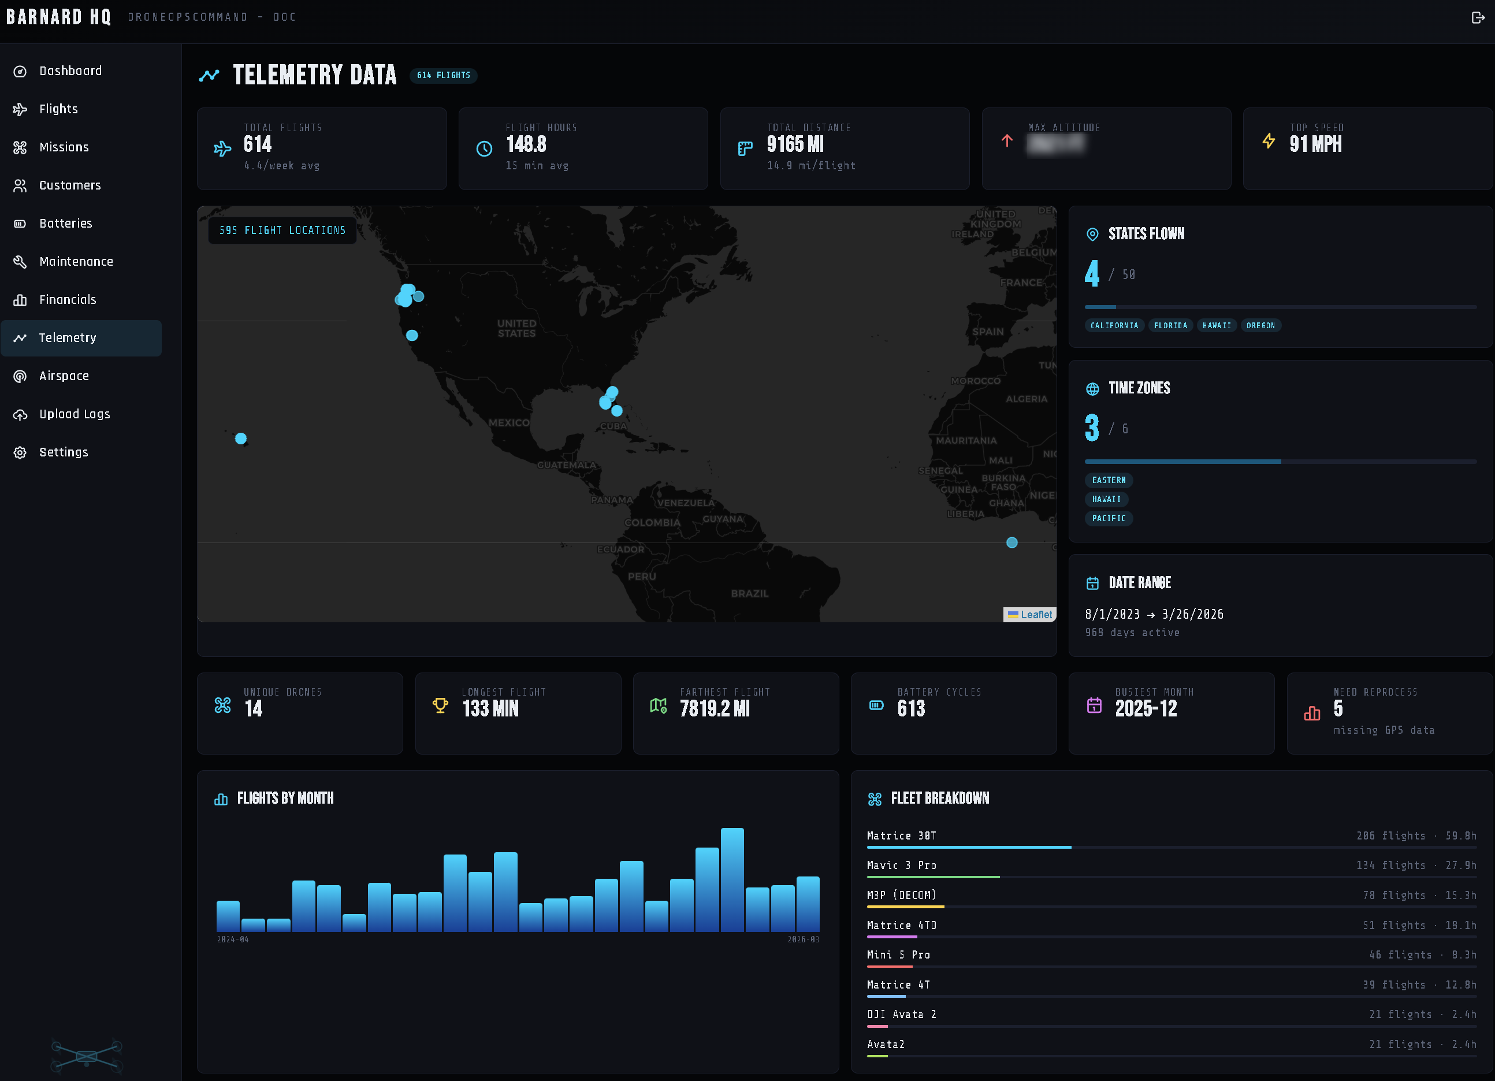Viewport: 1495px width, 1081px height.
Task: Click the OREGON state tag
Action: (1260, 326)
